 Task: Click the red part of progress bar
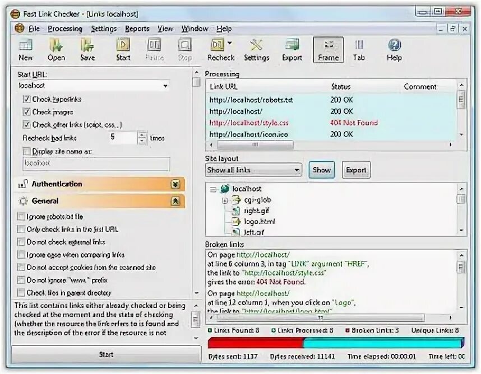tap(255, 343)
